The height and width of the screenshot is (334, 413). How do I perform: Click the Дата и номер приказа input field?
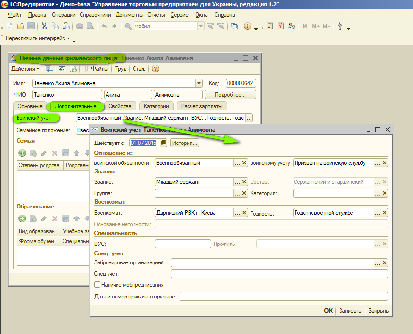tap(284, 296)
